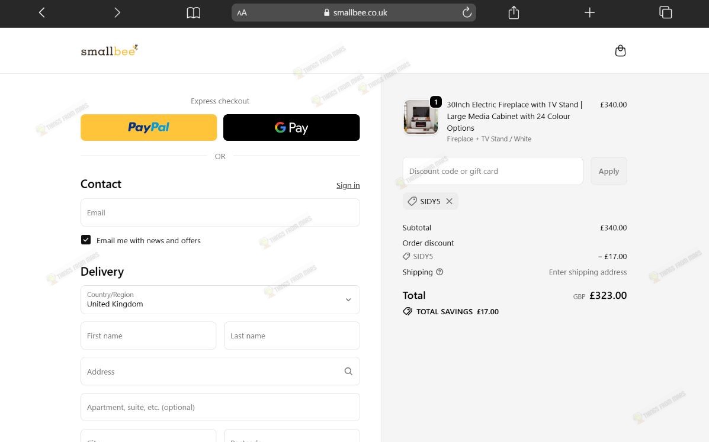This screenshot has height=442, width=709.
Task: Open the shopping bag cart icon
Action: (x=620, y=50)
